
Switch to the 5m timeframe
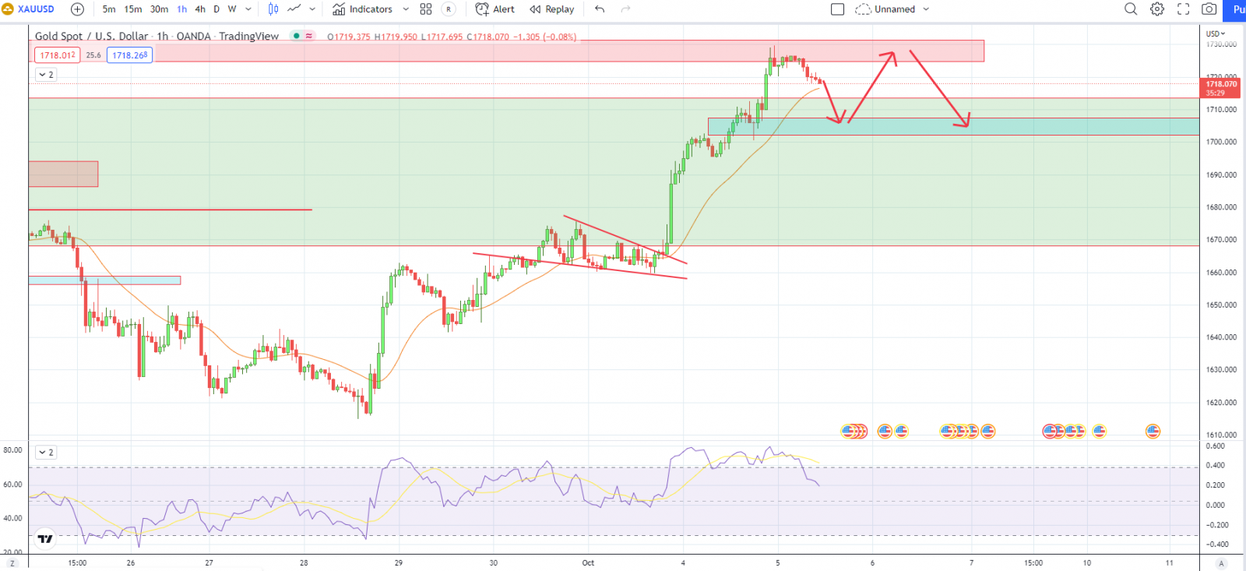click(x=109, y=9)
